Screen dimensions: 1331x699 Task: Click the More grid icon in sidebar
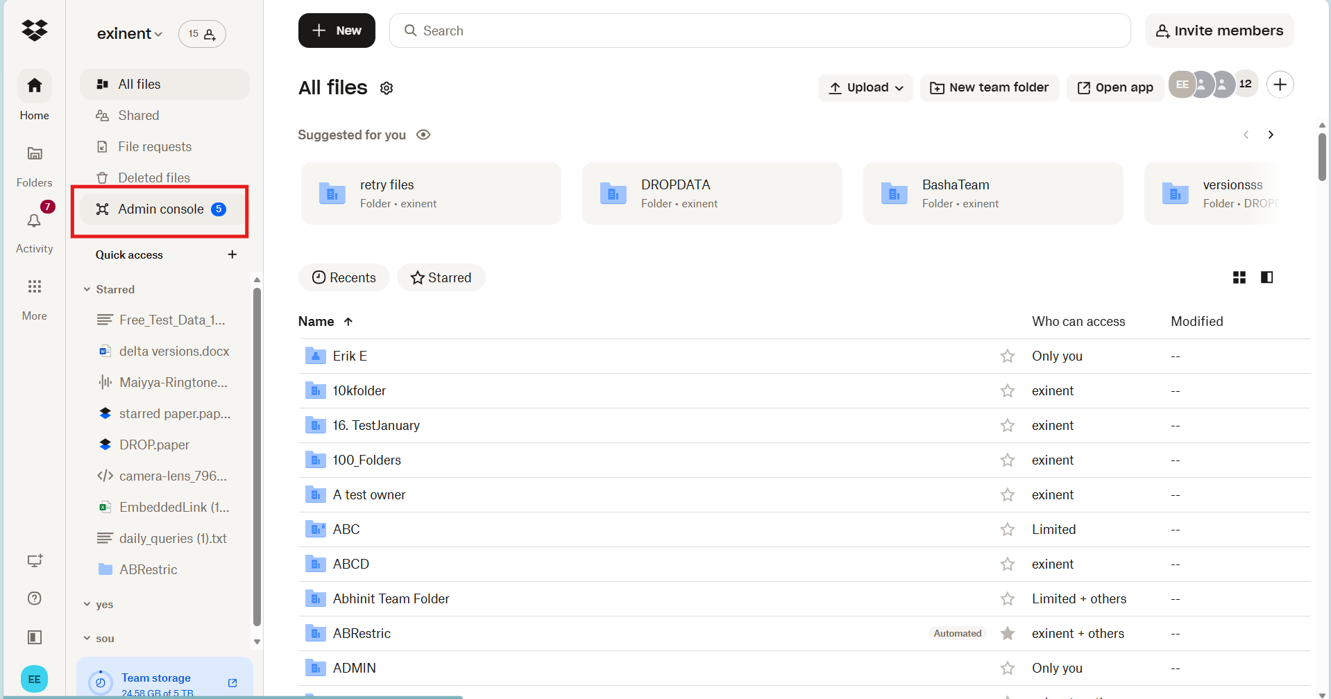point(33,286)
